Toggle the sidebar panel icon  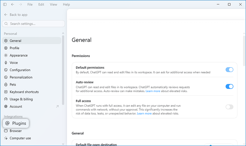[5, 4]
